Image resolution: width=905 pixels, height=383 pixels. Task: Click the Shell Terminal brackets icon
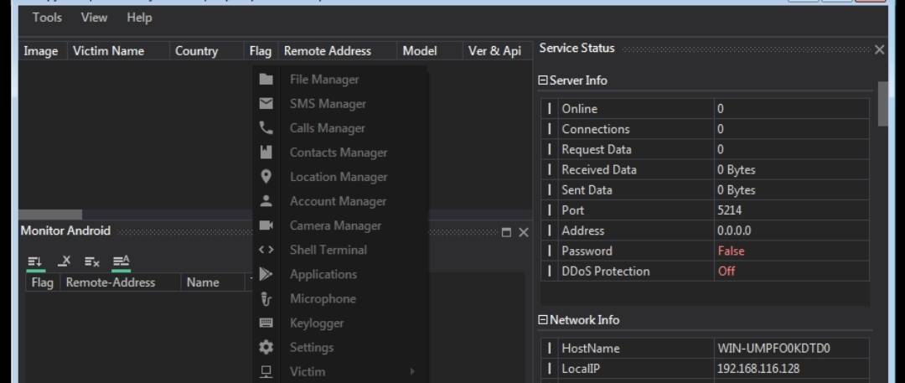266,250
